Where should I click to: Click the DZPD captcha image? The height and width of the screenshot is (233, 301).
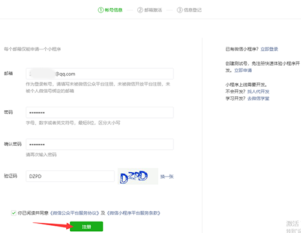tap(138, 176)
